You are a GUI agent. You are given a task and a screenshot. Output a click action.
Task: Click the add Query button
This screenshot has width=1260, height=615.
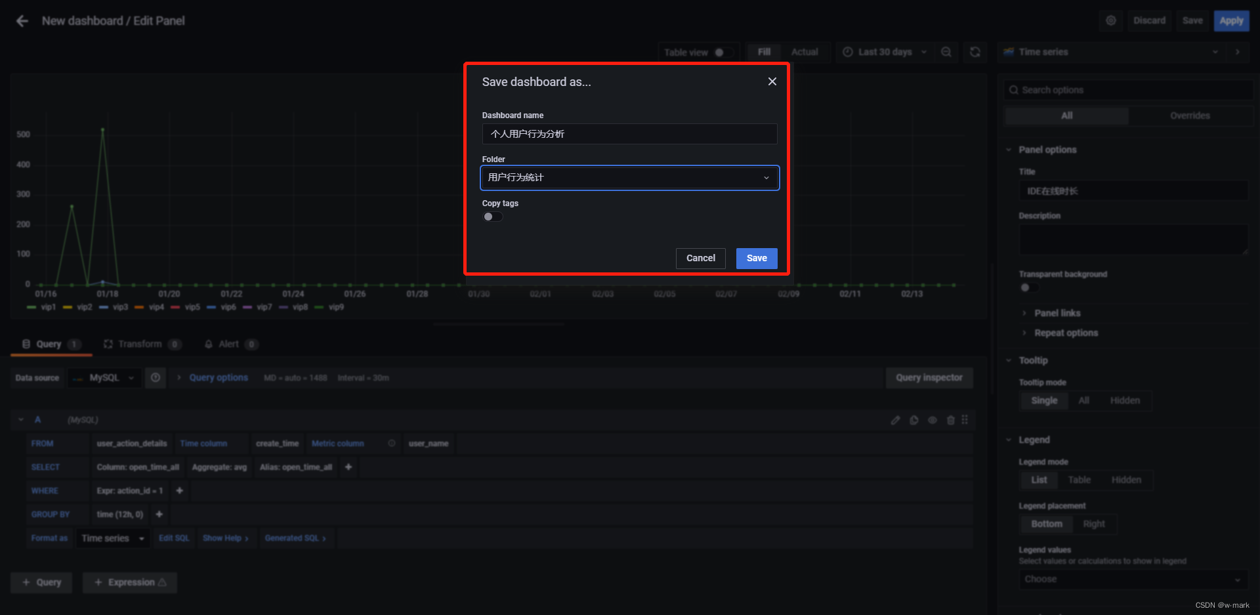click(41, 582)
